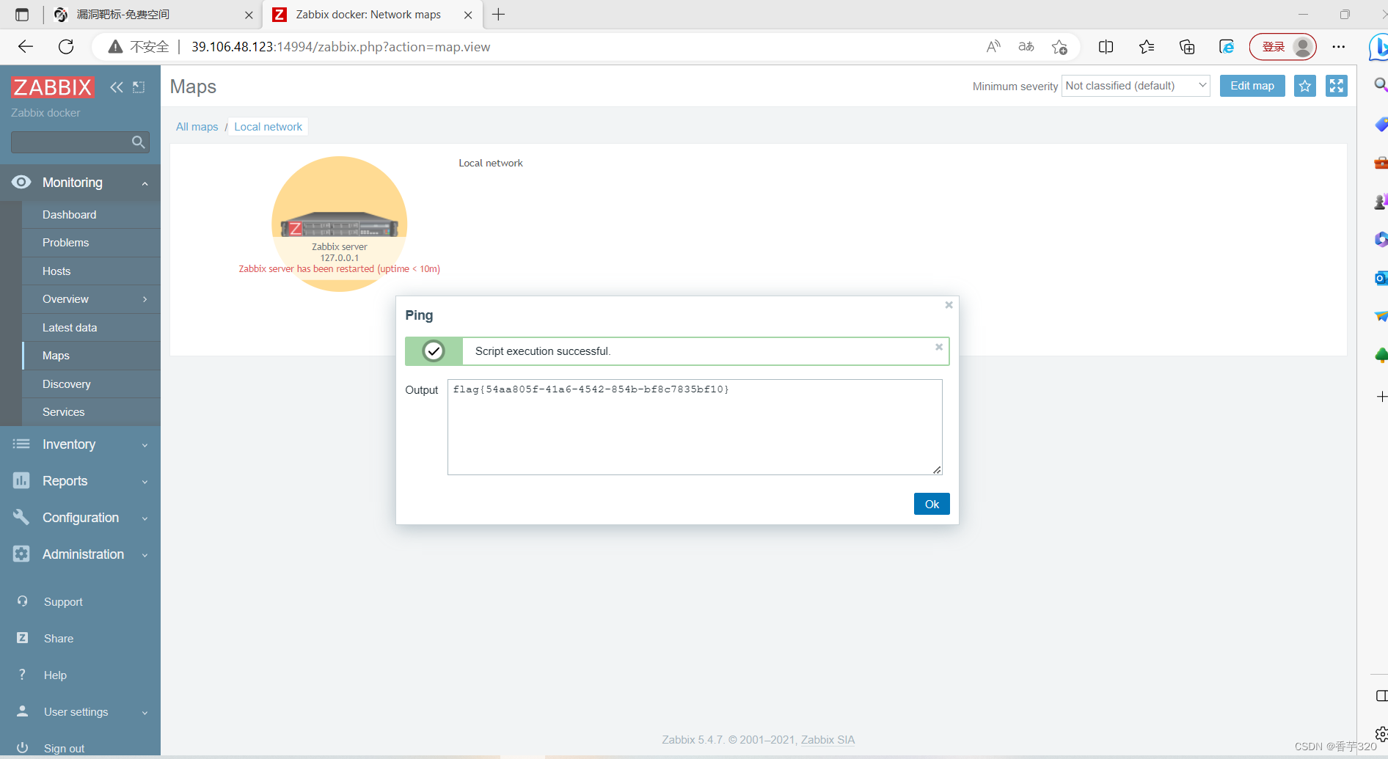Viewport: 1388px width, 759px height.
Task: Close the Zabbix docker browser tab
Action: pos(468,15)
